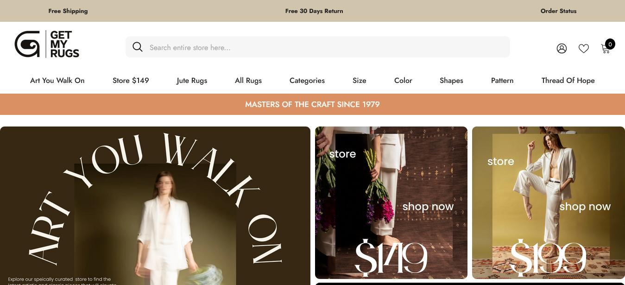The width and height of the screenshot is (625, 285).
Task: Expand the Pattern menu
Action: tap(502, 80)
